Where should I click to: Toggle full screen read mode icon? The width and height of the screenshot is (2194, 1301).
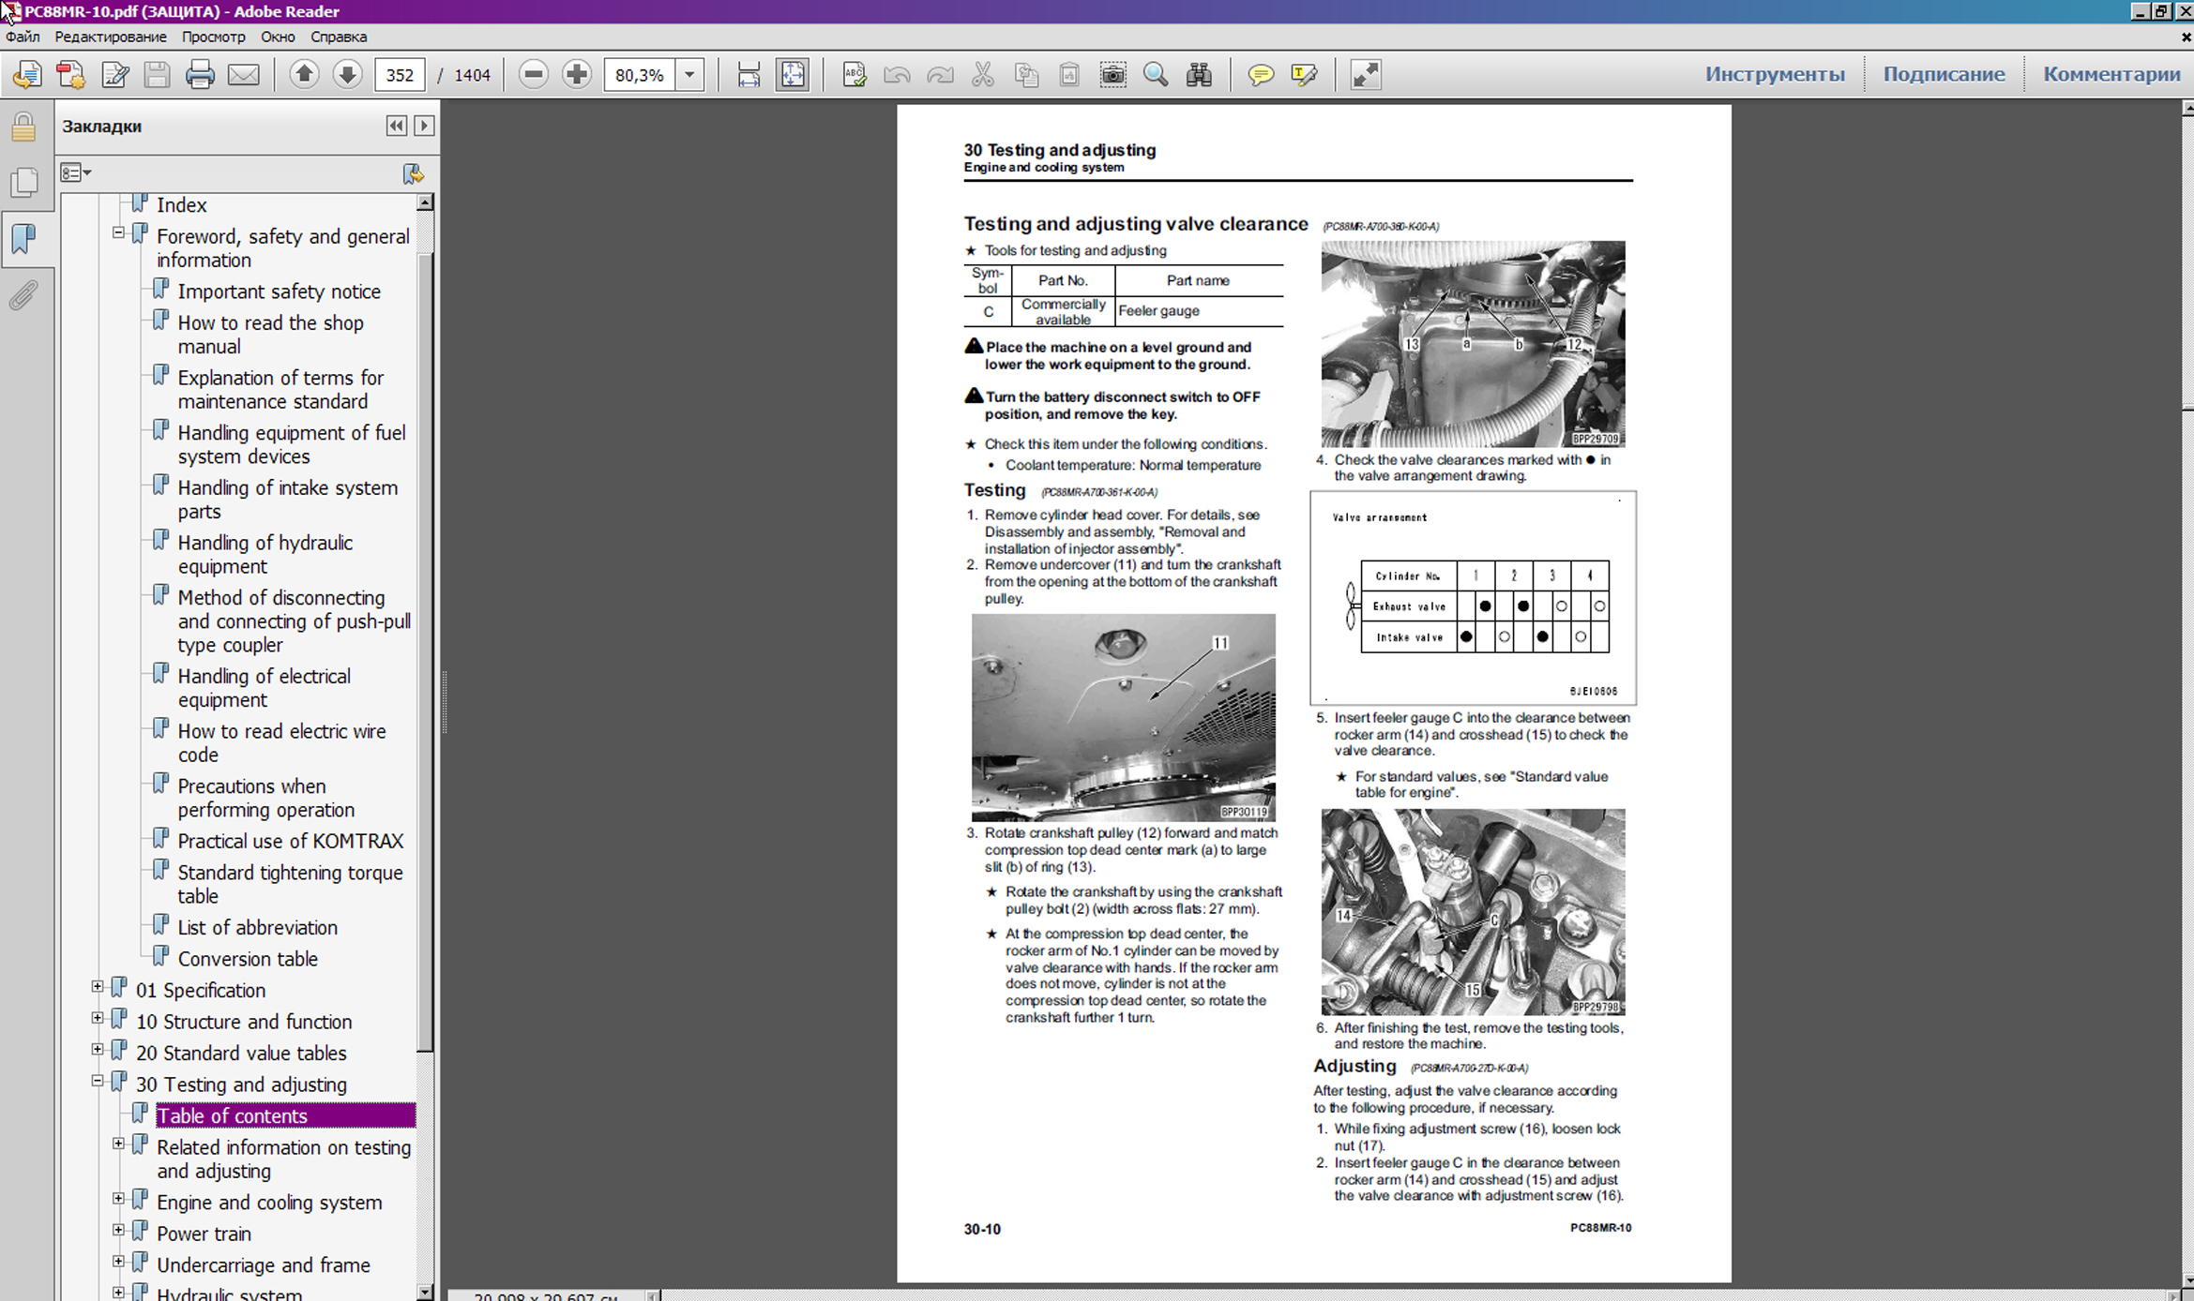pyautogui.click(x=1365, y=75)
